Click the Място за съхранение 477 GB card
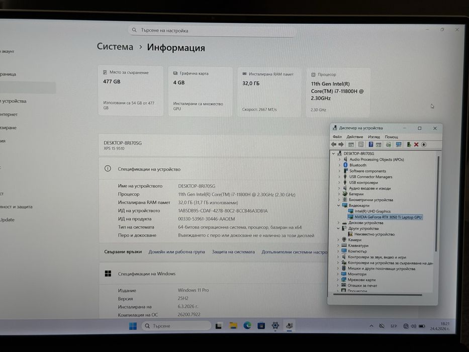Viewport: 469px width, 352px height. (x=131, y=91)
